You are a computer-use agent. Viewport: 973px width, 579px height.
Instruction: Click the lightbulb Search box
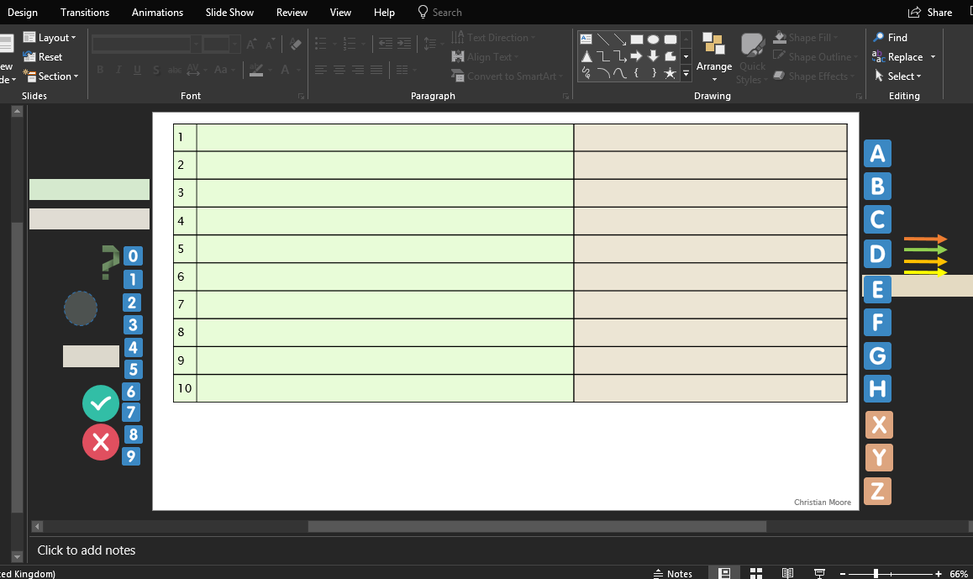[439, 13]
